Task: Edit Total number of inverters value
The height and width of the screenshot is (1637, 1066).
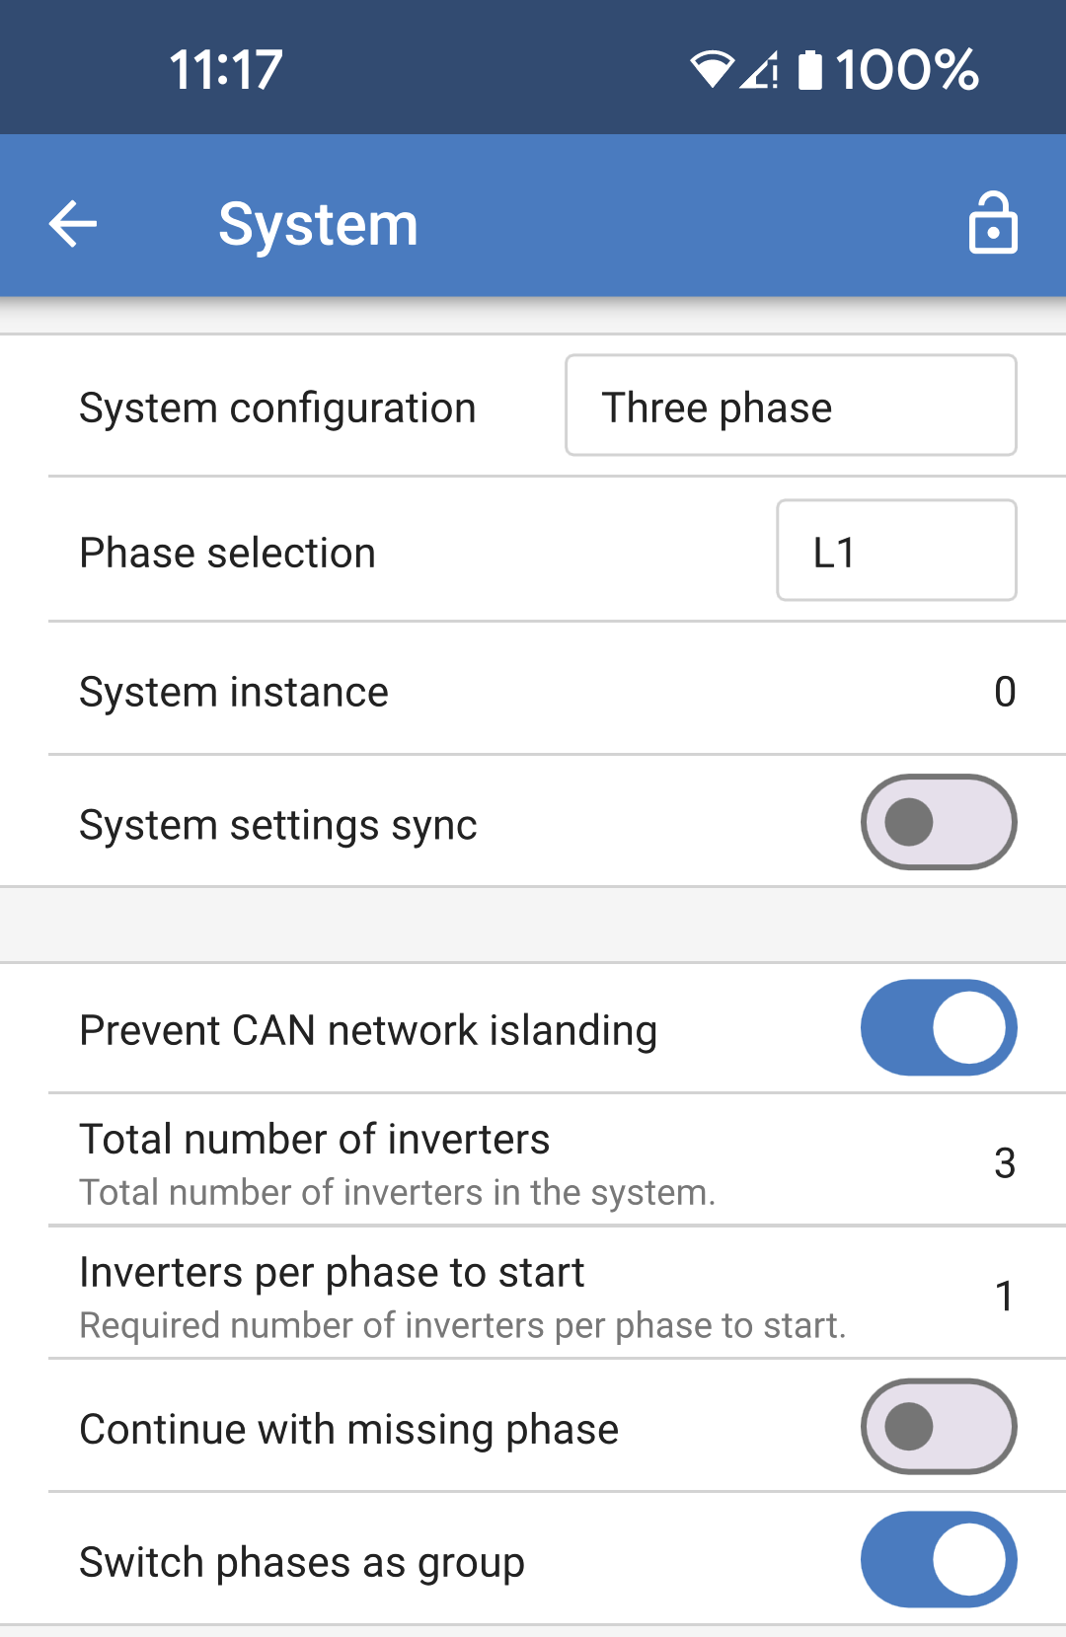Action: pyautogui.click(x=1004, y=1162)
